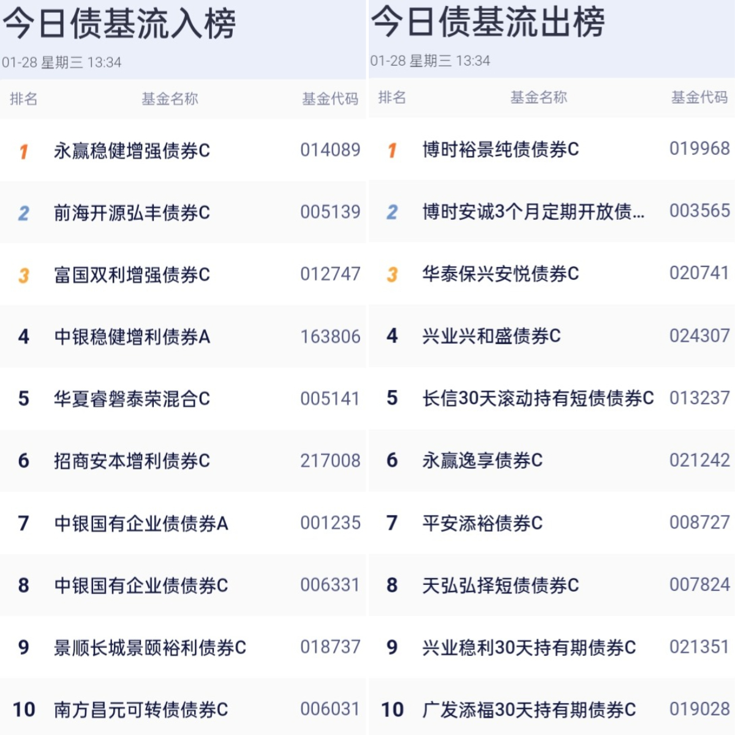735x735 pixels.
Task: Click the 今日债基流出榜 title
Action: 488,21
